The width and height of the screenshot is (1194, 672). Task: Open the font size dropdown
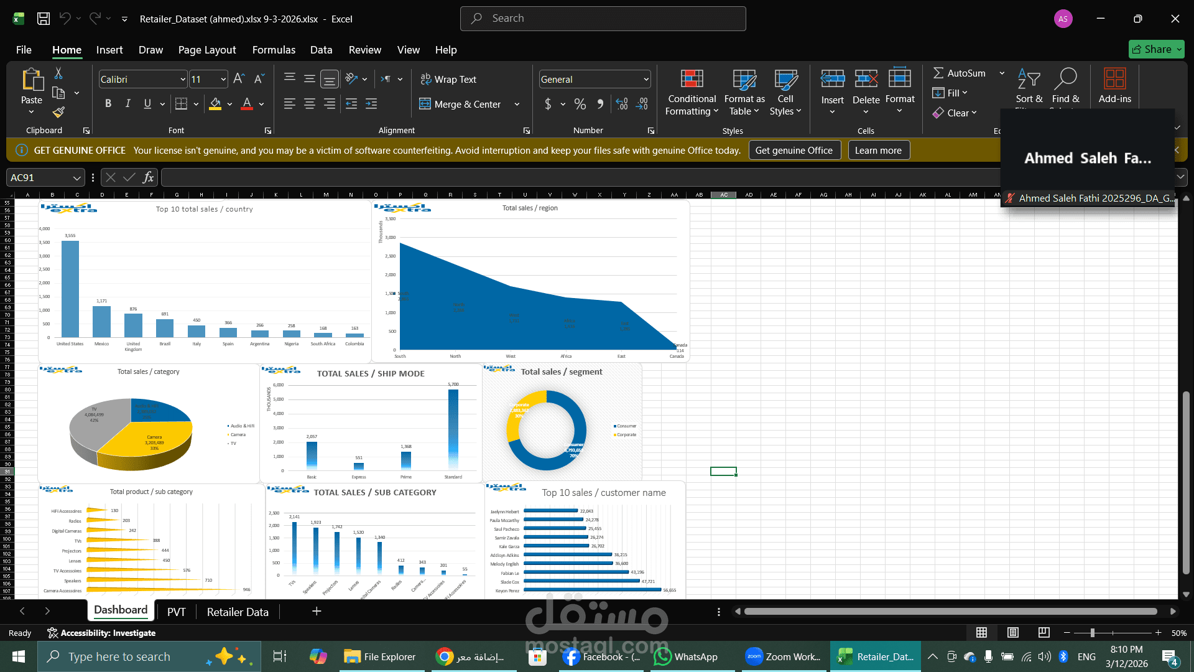[x=223, y=79]
